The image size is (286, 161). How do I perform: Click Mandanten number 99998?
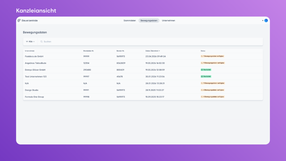(x=86, y=97)
